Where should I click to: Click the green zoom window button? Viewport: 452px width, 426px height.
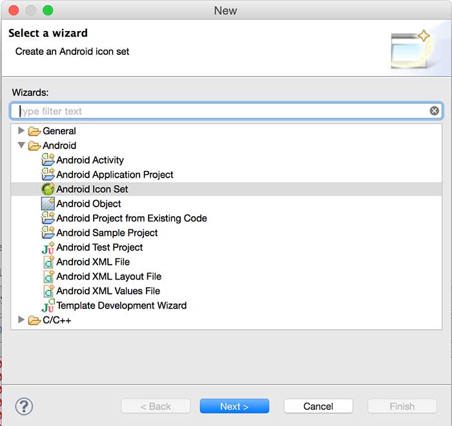(48, 10)
